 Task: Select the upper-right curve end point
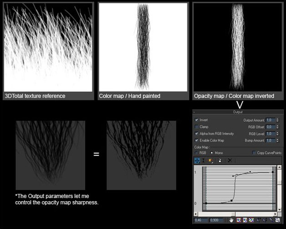click(x=273, y=172)
